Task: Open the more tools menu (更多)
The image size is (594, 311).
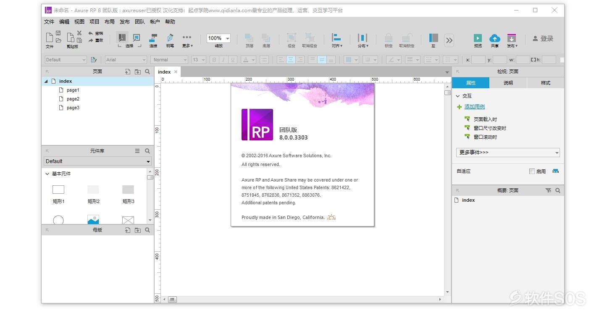Action: [187, 40]
